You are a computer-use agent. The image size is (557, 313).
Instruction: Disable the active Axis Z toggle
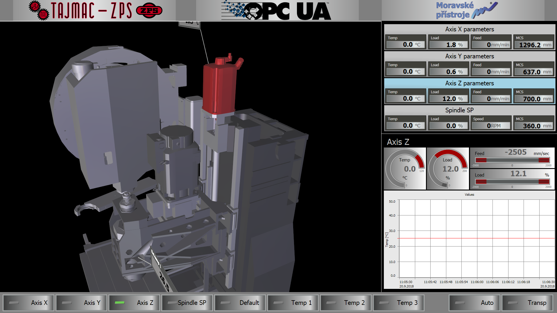(x=134, y=303)
